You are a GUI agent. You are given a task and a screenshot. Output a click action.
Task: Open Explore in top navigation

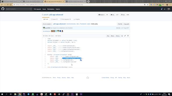pos(58,9)
